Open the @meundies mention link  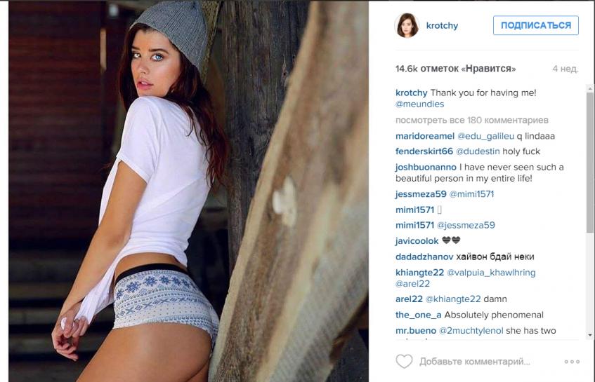(x=419, y=104)
